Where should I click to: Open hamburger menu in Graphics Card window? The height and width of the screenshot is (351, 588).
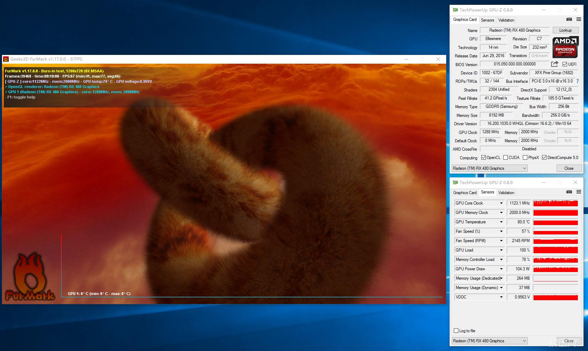click(x=579, y=19)
